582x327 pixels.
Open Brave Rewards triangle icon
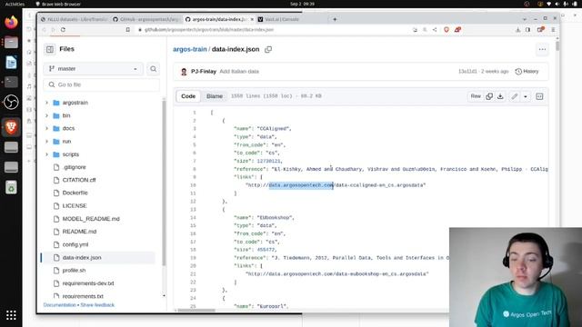tap(457, 30)
